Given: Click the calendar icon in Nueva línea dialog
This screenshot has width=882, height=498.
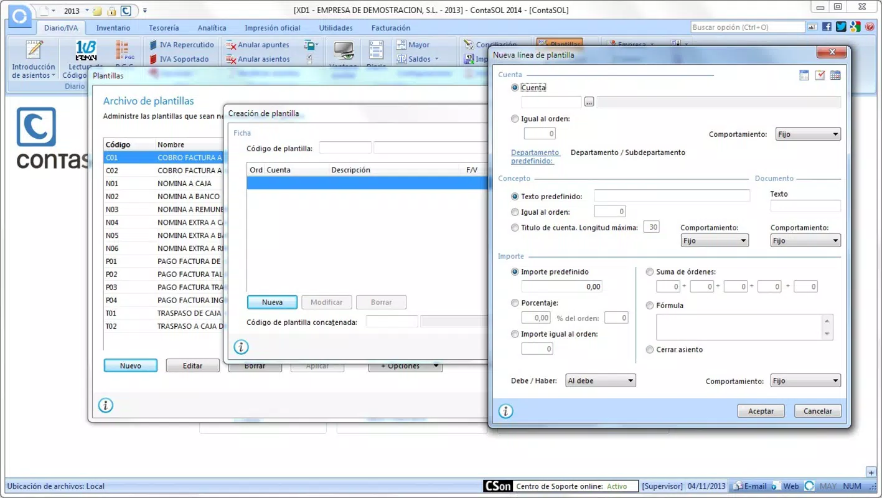Looking at the screenshot, I should 804,75.
